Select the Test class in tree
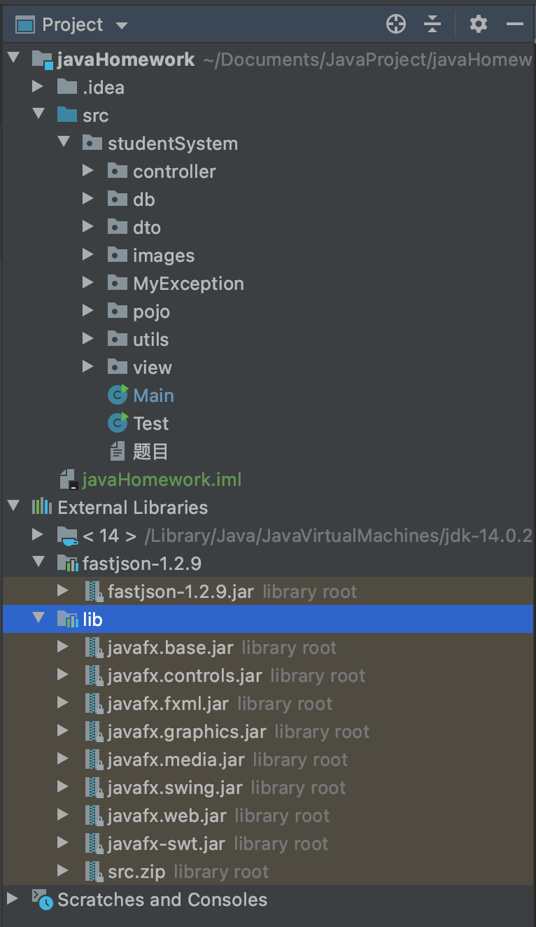The height and width of the screenshot is (927, 536). pyautogui.click(x=151, y=424)
